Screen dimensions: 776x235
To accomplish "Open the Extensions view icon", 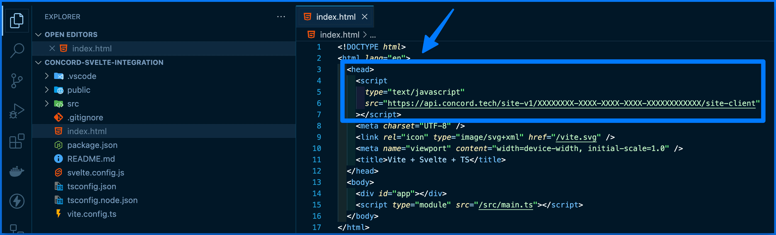I will pyautogui.click(x=17, y=141).
